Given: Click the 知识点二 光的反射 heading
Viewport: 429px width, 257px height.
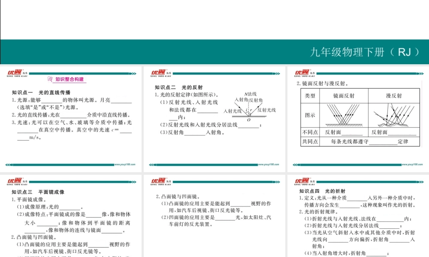Looking at the screenshot, I should (178, 87).
